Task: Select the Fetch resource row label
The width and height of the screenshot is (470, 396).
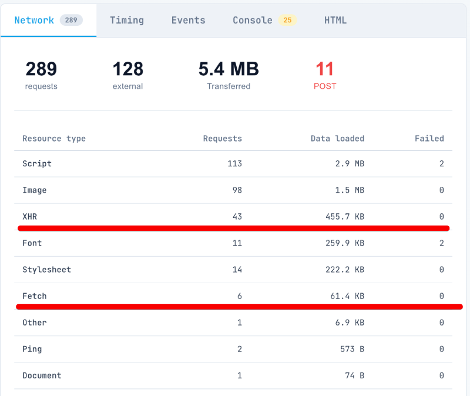Action: 35,296
